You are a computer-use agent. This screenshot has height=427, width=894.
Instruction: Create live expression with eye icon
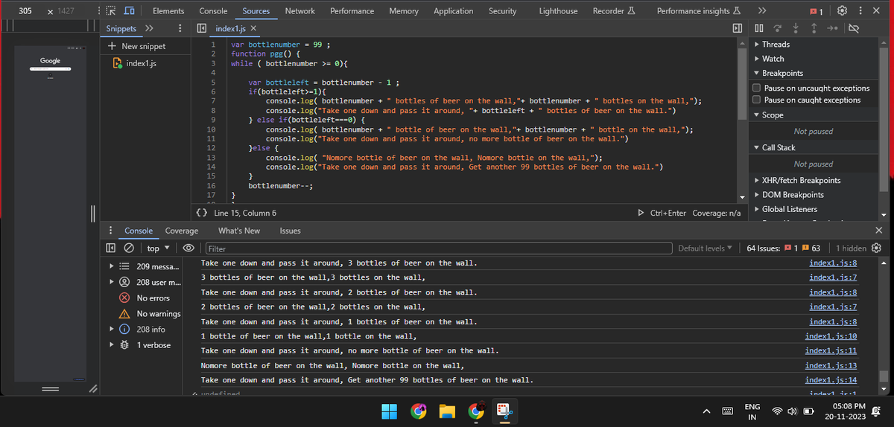point(188,248)
